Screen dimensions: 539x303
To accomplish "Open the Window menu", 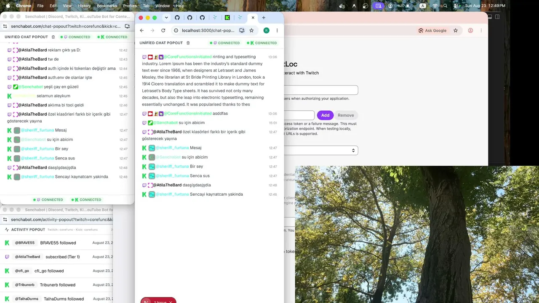I will coord(163,6).
